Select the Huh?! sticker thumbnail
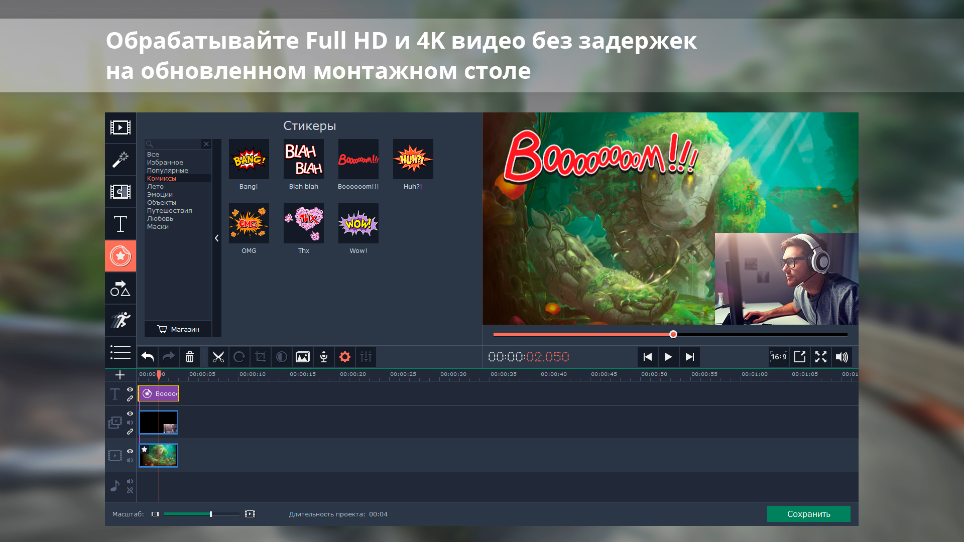This screenshot has width=964, height=542. point(413,159)
